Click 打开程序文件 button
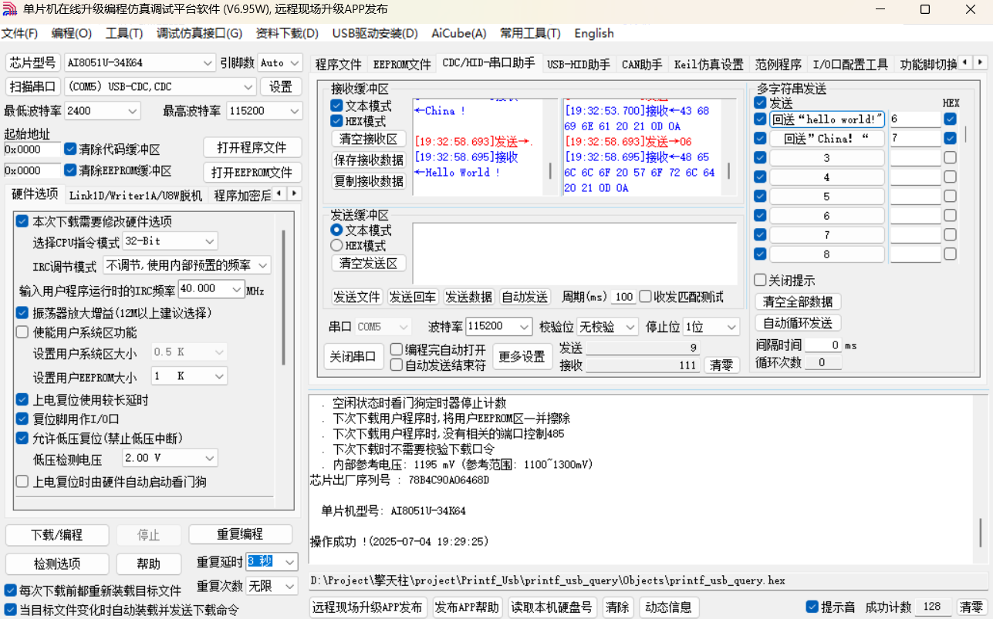Screen dimensions: 993x619 (x=252, y=147)
